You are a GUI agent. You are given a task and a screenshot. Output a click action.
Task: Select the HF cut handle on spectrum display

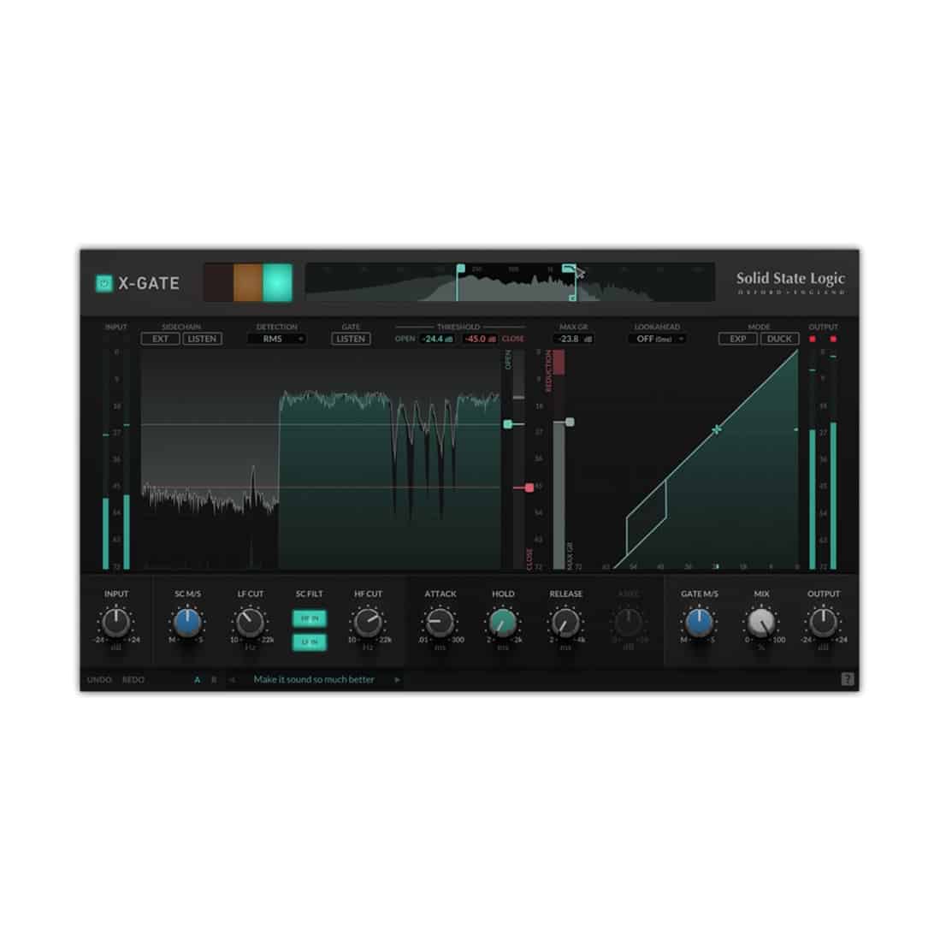[x=568, y=269]
